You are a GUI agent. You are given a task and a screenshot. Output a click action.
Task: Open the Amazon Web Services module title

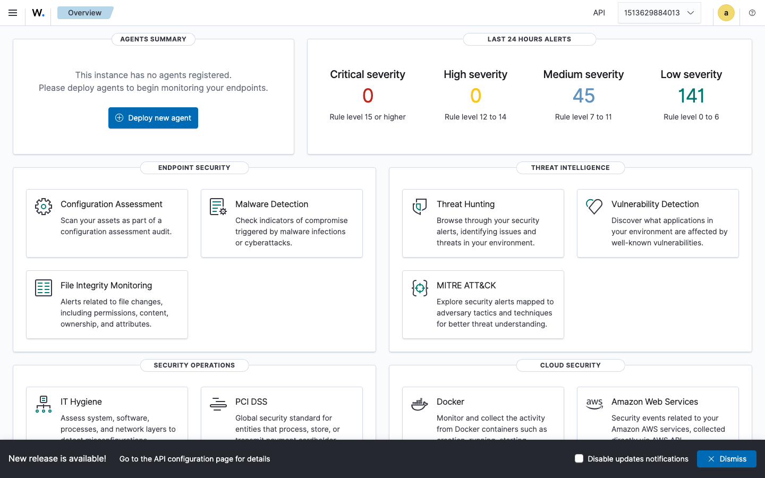click(654, 402)
